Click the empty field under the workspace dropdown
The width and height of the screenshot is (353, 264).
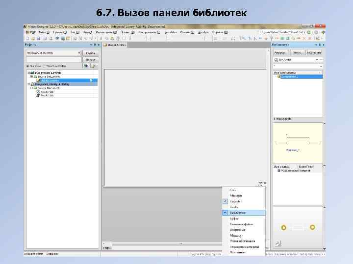pyautogui.click(x=54, y=60)
